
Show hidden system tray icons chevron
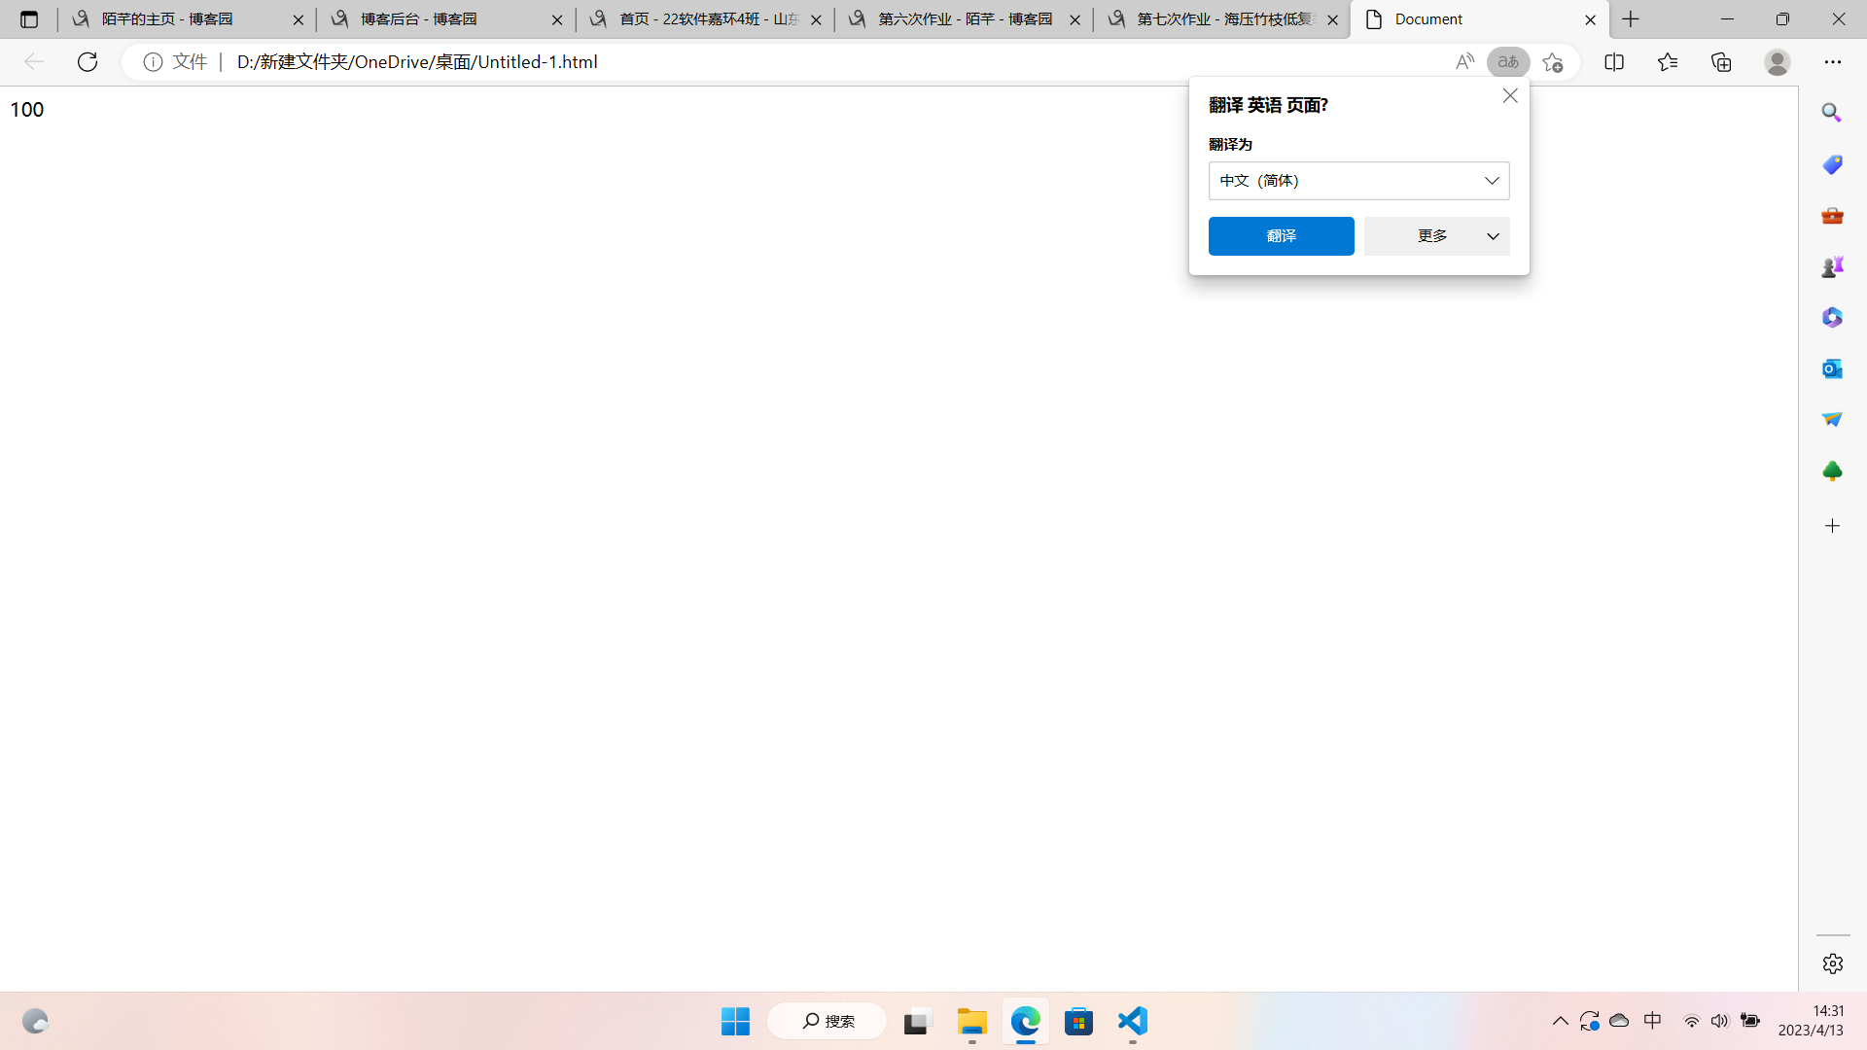[1560, 1021]
